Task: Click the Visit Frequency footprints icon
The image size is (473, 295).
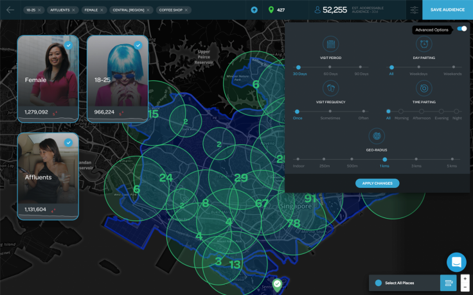Action: [x=330, y=88]
